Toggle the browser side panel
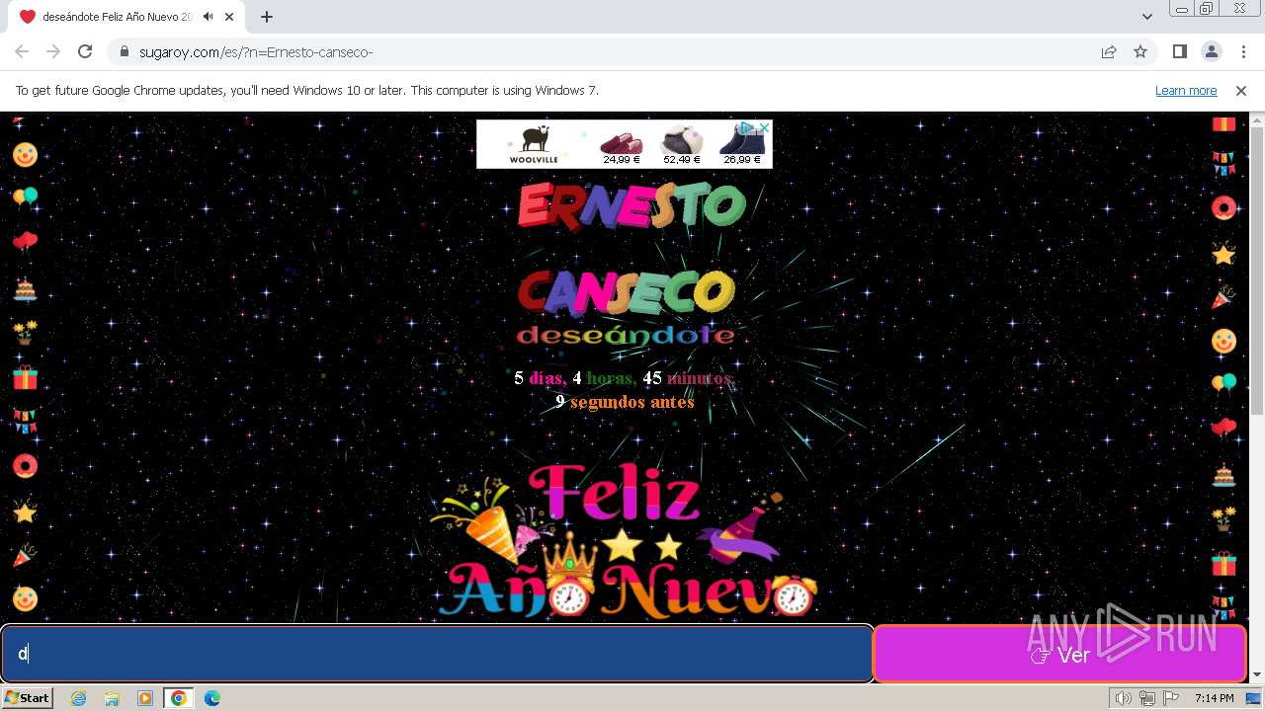 tap(1179, 52)
